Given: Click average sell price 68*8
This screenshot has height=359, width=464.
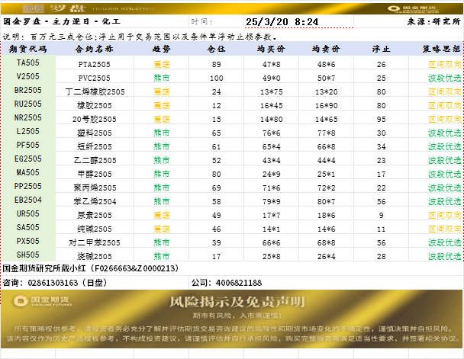Looking at the screenshot, I should pos(326,242).
